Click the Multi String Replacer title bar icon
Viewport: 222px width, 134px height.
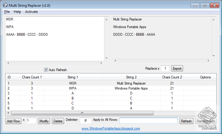(5, 5)
